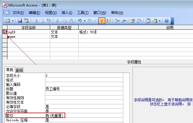Open the 视图(V) menu

51,12
